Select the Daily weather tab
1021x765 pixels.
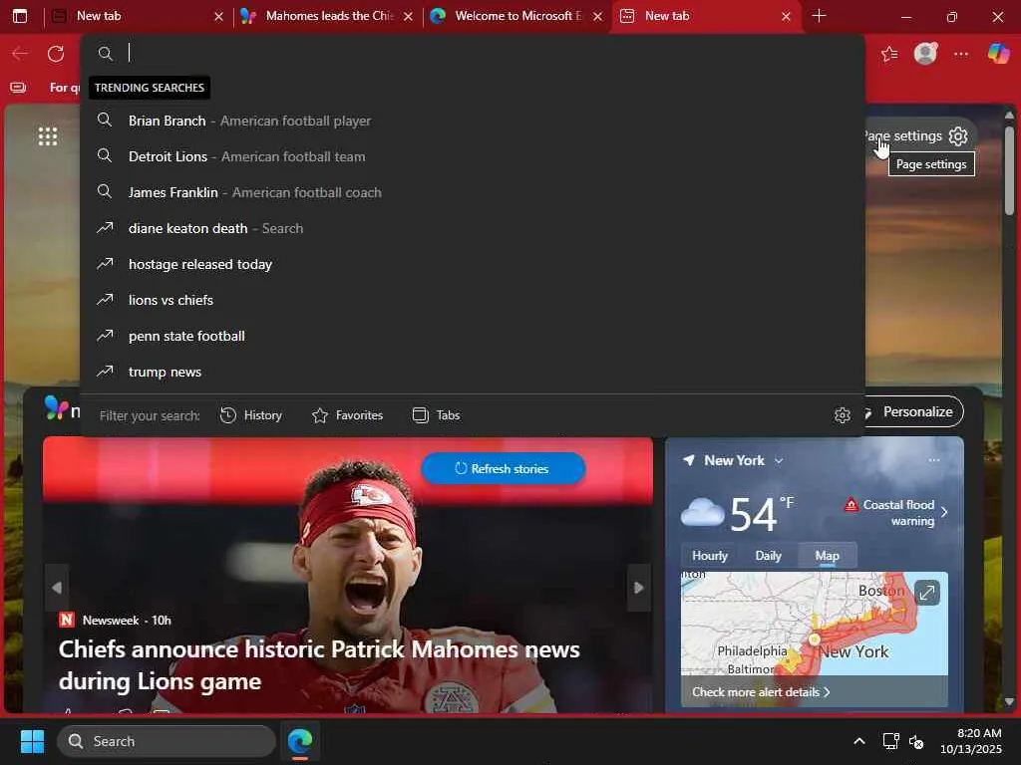tap(768, 556)
